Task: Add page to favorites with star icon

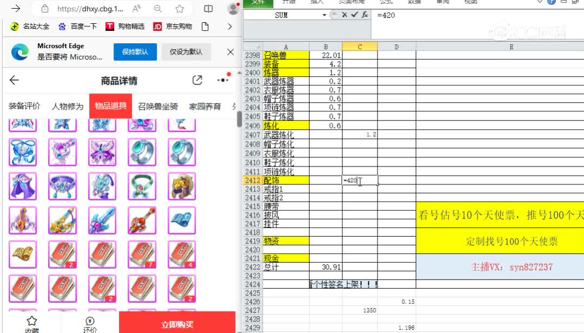Action: (180, 9)
